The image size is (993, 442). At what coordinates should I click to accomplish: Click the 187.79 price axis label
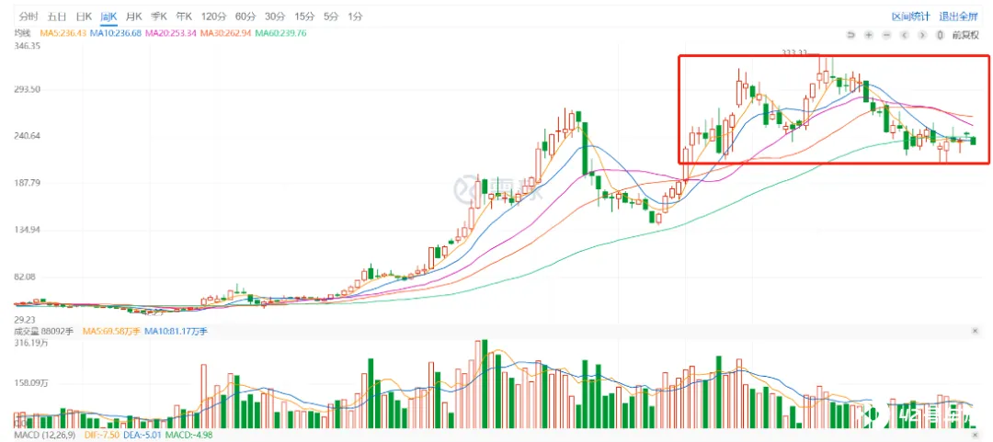click(28, 182)
